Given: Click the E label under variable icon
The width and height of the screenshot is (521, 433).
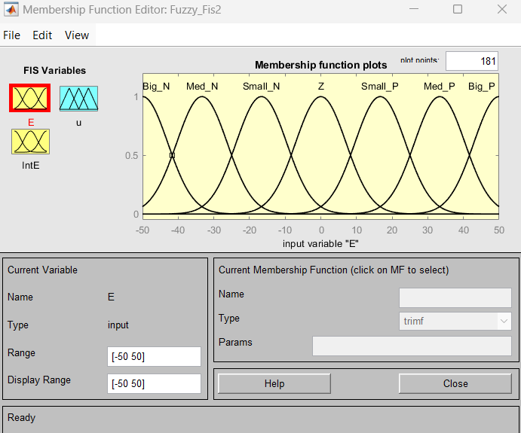Looking at the screenshot, I should [x=31, y=123].
